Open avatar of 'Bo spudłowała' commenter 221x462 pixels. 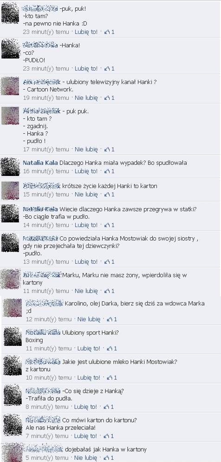[x=10, y=167]
